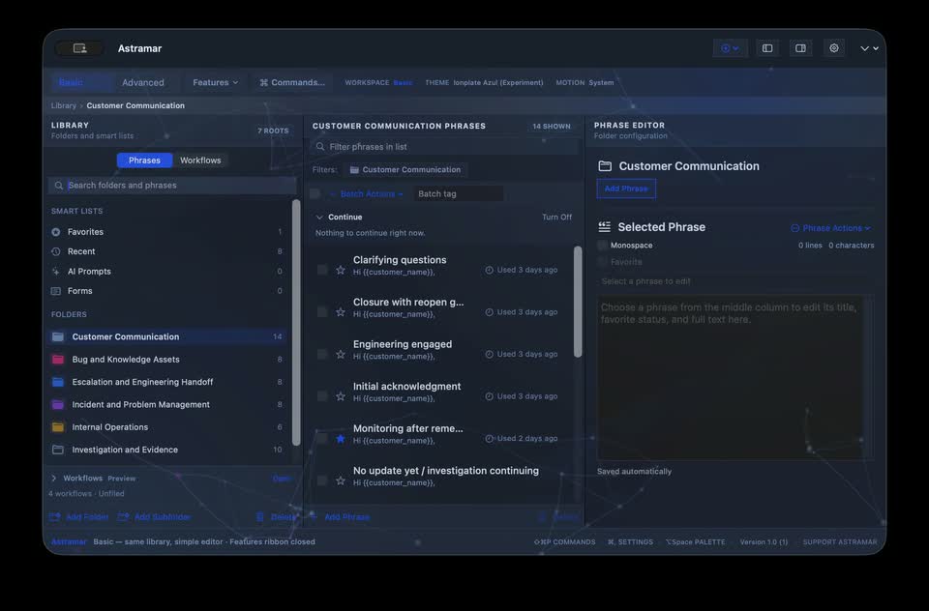Favorite the No update yet phrase star
The image size is (929, 611).
click(x=341, y=480)
